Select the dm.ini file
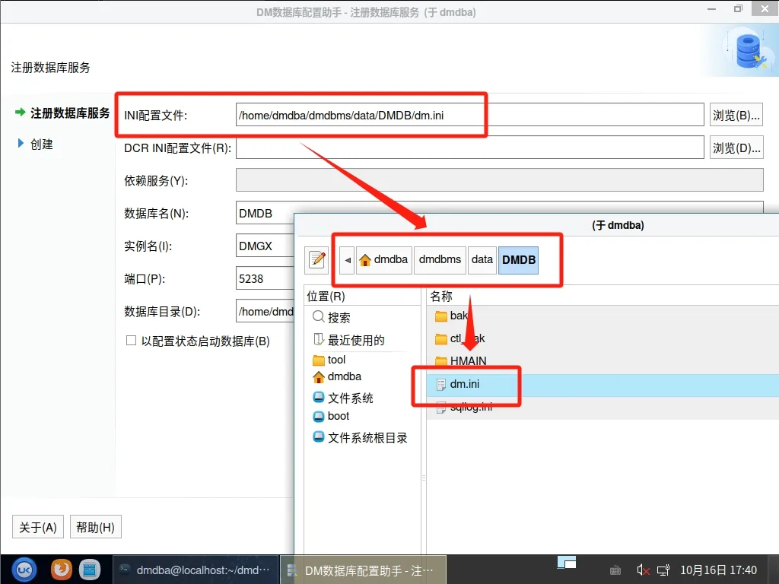The image size is (779, 584). pos(464,385)
